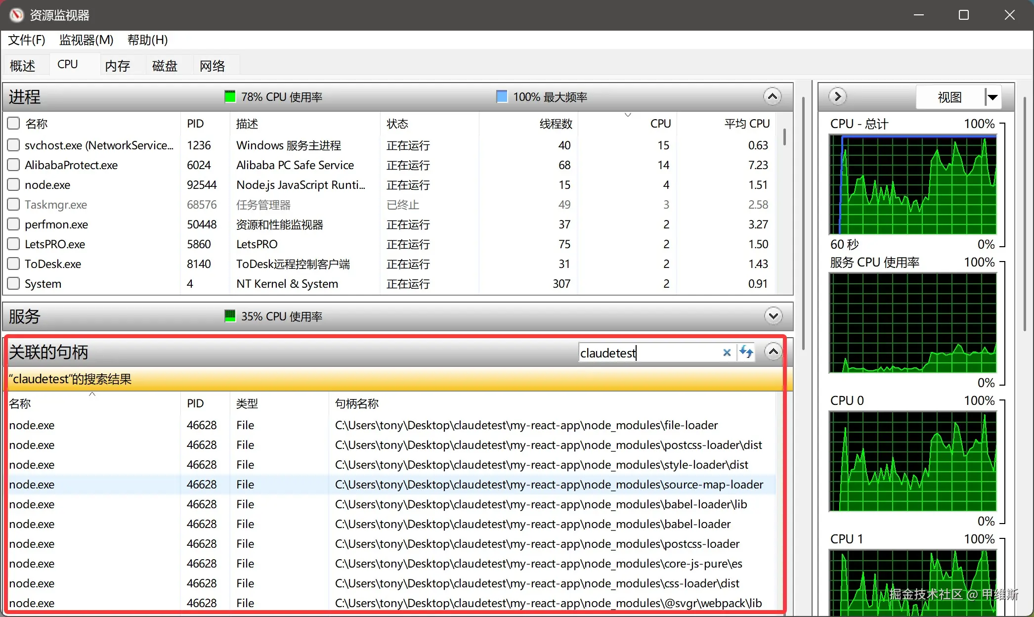Collapse the 进程 section with its chevron
This screenshot has width=1034, height=617.
click(773, 96)
